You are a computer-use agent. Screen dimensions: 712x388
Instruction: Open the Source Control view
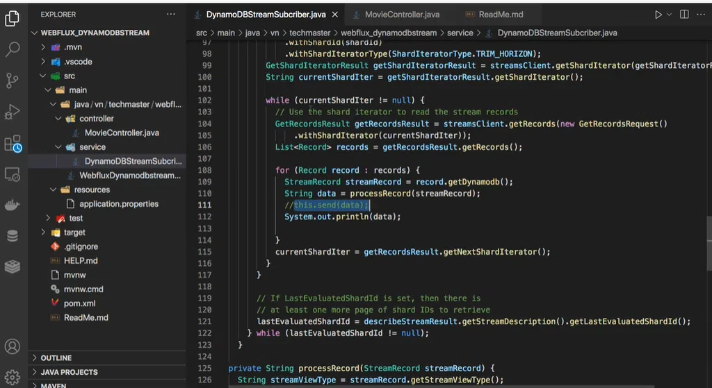tap(13, 81)
